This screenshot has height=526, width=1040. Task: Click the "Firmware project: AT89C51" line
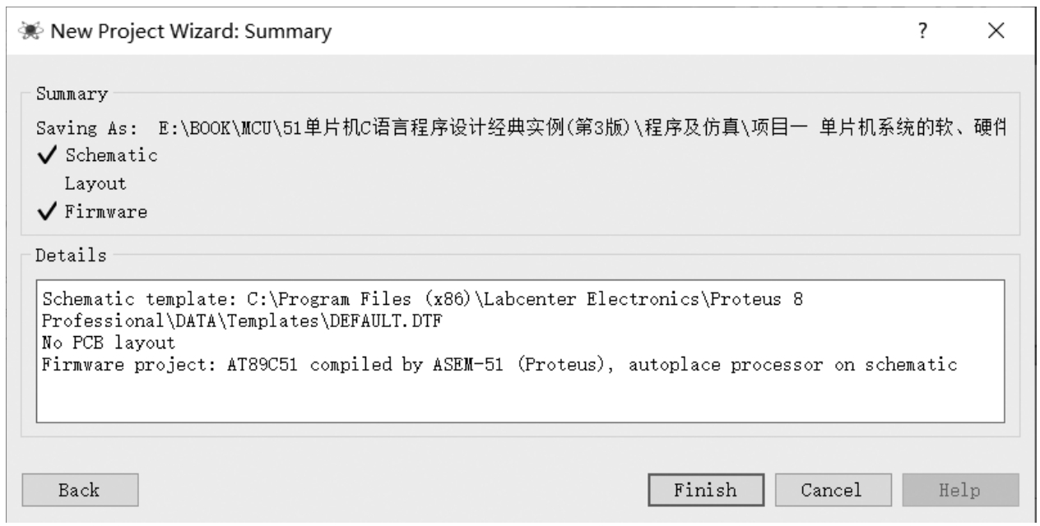pyautogui.click(x=499, y=365)
